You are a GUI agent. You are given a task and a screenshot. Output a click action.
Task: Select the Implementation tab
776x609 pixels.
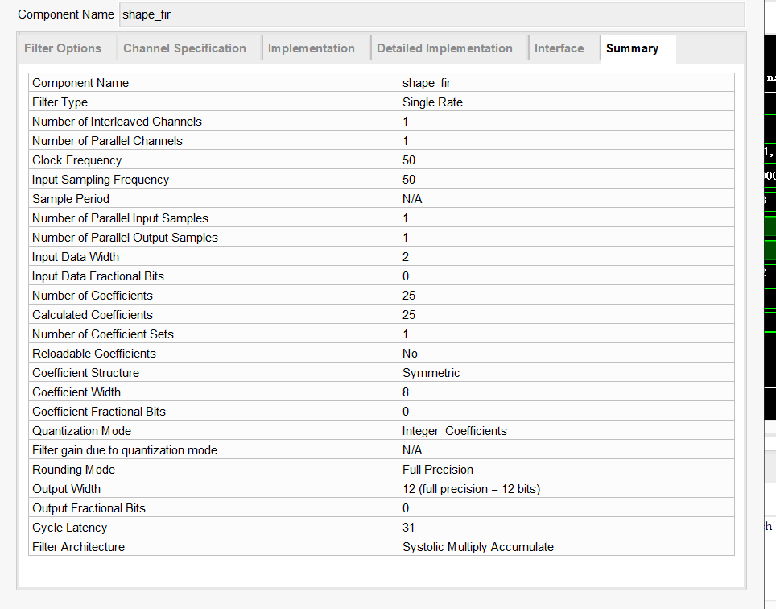[311, 48]
